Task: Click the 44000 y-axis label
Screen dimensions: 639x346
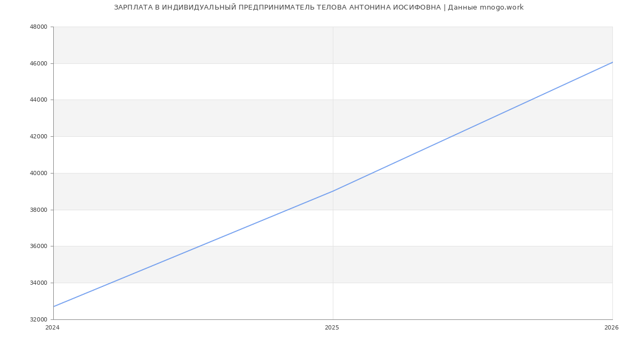Action: (38, 100)
